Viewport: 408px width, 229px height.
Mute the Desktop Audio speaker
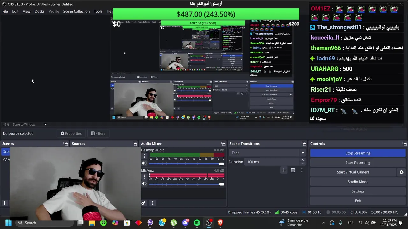[144, 163]
